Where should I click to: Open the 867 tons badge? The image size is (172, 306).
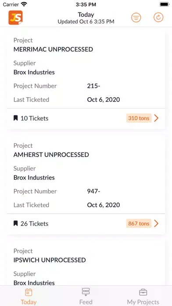139,223
